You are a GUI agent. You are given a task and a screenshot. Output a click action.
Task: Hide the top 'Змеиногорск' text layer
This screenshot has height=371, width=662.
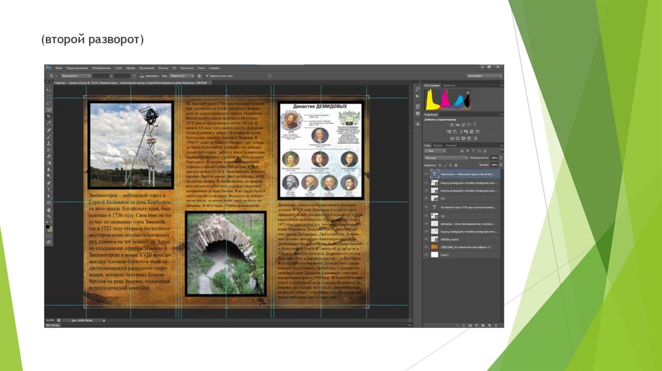[x=427, y=175]
